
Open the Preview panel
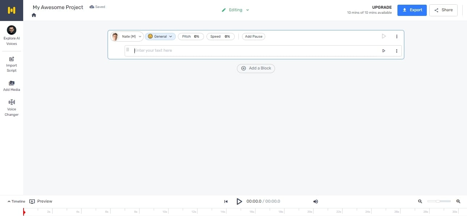tap(41, 201)
